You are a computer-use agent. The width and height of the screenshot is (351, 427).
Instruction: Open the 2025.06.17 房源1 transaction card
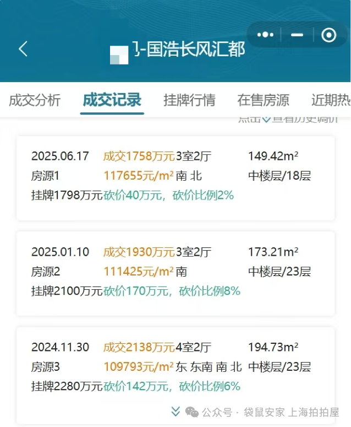175,176
